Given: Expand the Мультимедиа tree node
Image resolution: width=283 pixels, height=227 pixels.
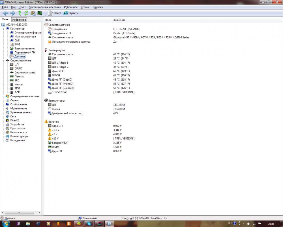Looking at the screenshot, I should point(4,108).
